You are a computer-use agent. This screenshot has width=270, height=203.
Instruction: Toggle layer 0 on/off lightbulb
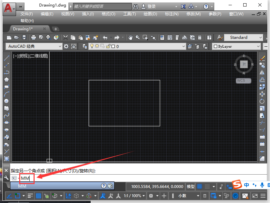[x=92, y=46]
